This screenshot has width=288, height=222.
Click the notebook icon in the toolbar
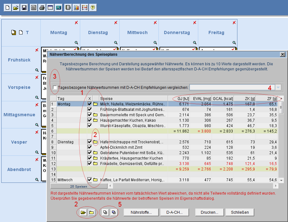pyautogui.click(x=68, y=8)
